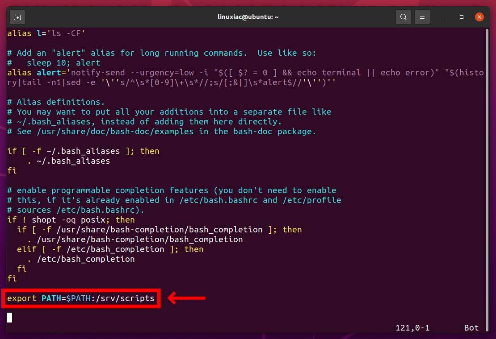496x339 pixels.
Task: Click the '. /etc/bash_completion' line
Action: [80, 259]
